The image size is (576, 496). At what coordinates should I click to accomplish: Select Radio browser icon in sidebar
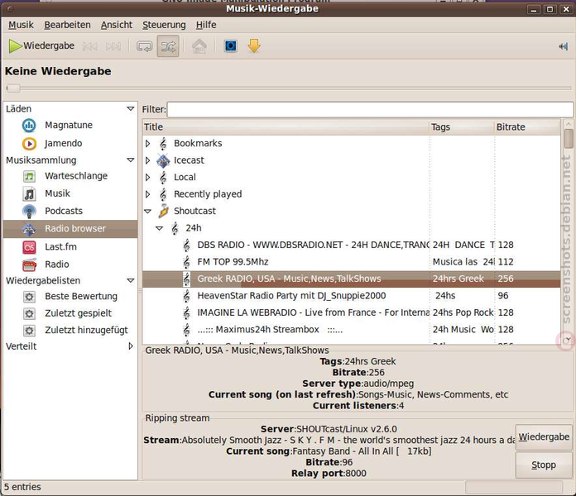pyautogui.click(x=29, y=229)
